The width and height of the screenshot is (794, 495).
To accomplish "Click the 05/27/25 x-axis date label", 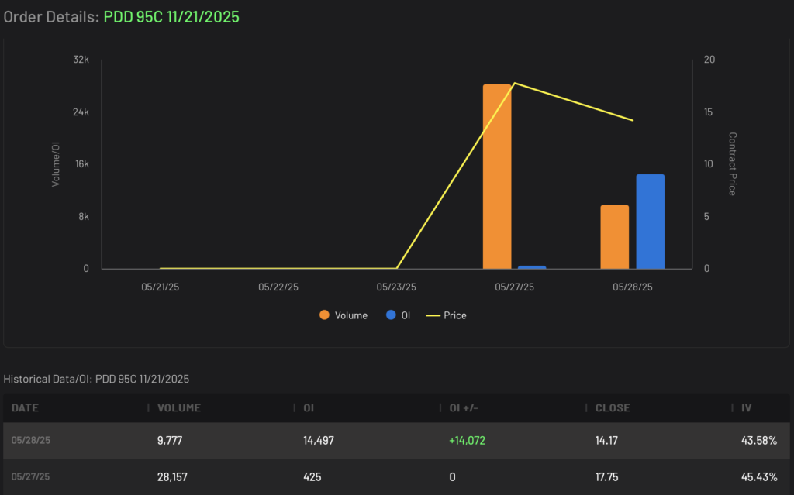I will (x=515, y=287).
